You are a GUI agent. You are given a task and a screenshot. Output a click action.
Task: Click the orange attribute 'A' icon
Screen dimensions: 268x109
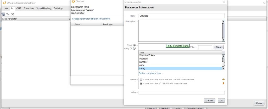[x=224, y=83]
